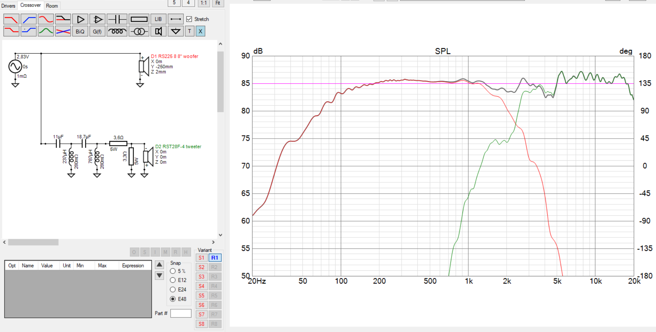
Task: Insert a G(f) transfer function block
Action: pyautogui.click(x=97, y=31)
